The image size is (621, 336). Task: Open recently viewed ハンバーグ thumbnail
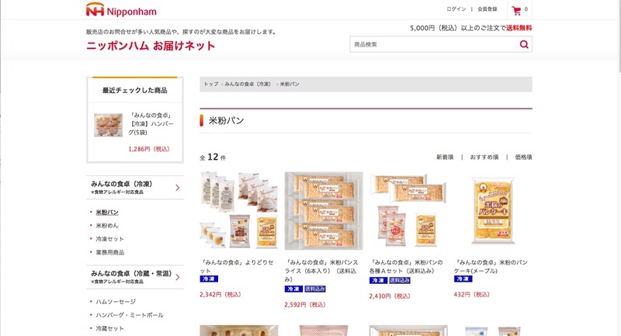108,125
